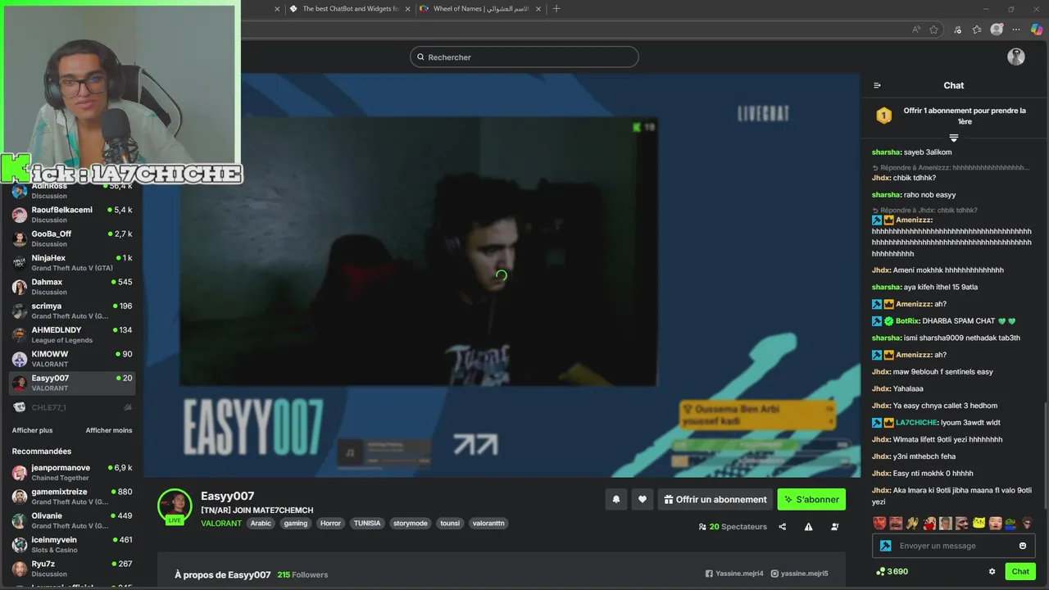Collapse the chat panel with the header icon
This screenshot has width=1049, height=590.
pos(877,85)
